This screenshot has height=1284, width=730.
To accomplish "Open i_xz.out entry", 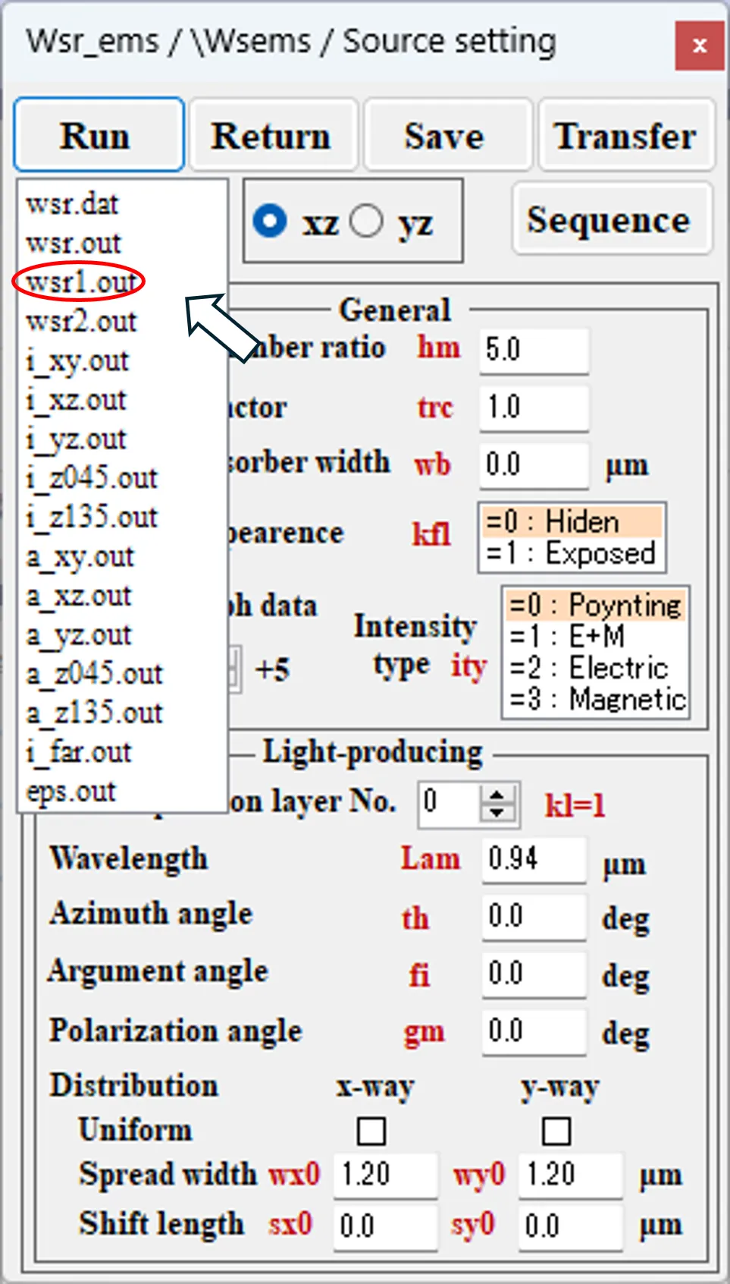I will click(x=76, y=400).
